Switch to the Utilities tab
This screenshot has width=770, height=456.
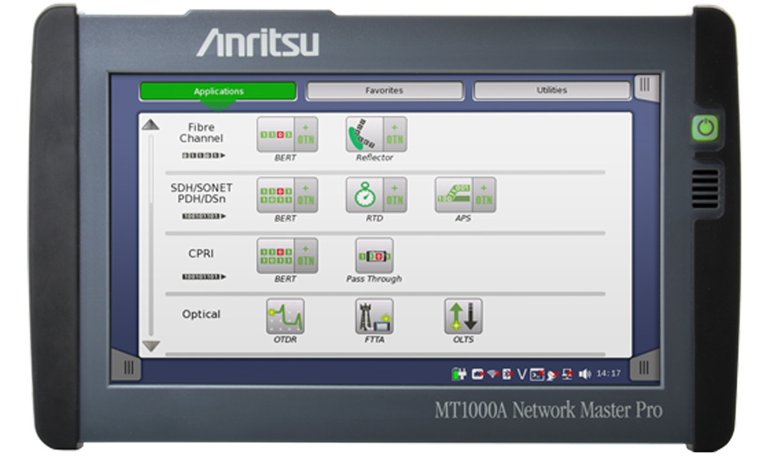click(552, 90)
